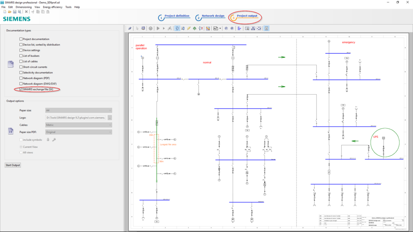
Task: Open the Help menu
Action: [x=77, y=7]
